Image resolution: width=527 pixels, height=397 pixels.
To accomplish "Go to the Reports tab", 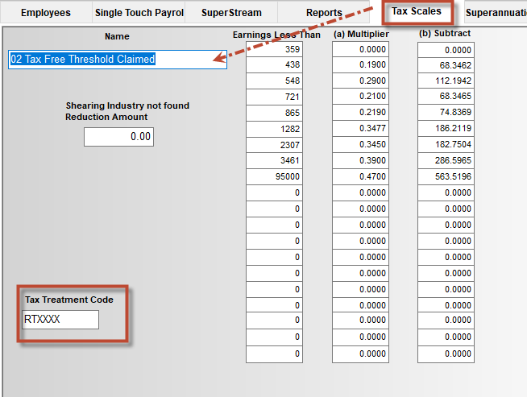I will (x=324, y=13).
